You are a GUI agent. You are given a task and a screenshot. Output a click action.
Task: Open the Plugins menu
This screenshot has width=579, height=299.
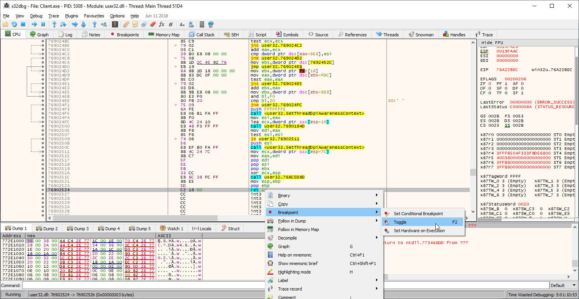pyautogui.click(x=72, y=16)
